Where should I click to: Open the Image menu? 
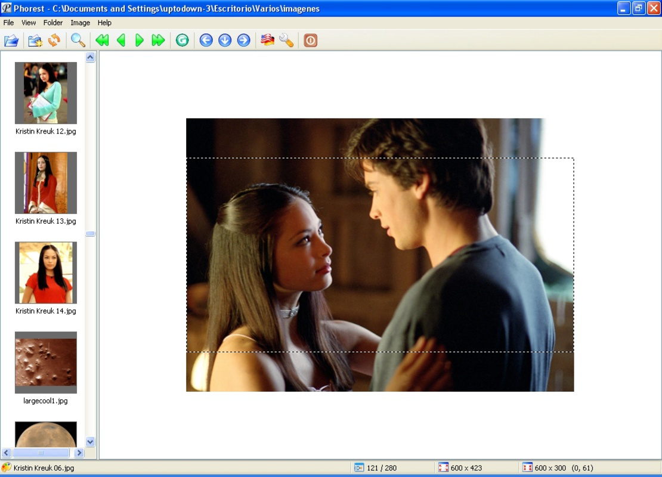pyautogui.click(x=81, y=23)
